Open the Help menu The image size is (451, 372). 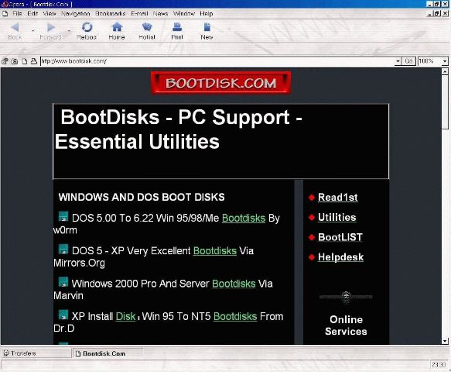pyautogui.click(x=207, y=13)
